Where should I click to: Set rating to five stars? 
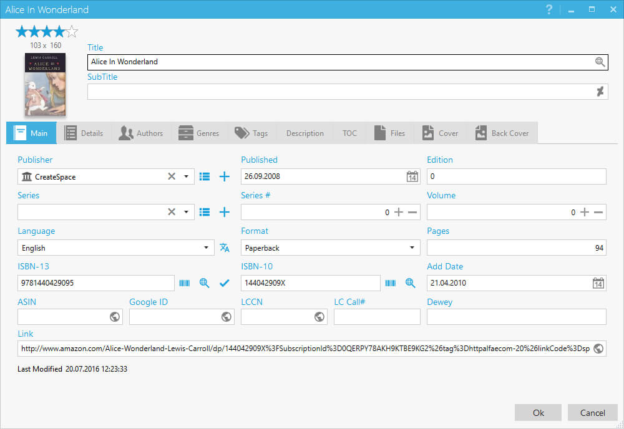[x=72, y=32]
